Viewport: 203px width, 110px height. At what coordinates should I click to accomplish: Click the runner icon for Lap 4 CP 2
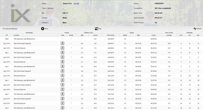click(63, 89)
